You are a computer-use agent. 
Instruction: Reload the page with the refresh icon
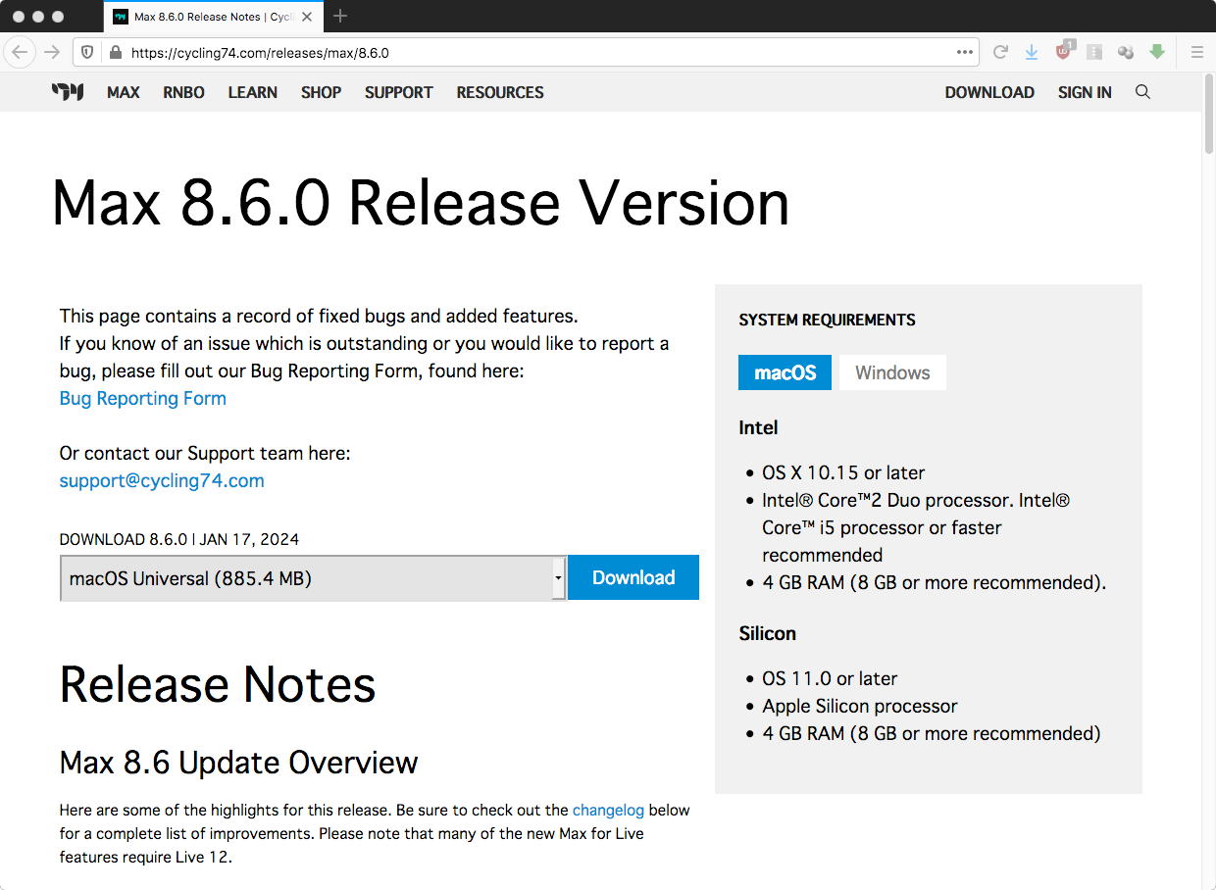coord(1000,53)
